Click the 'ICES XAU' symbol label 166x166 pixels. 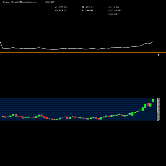[x=50, y=2]
